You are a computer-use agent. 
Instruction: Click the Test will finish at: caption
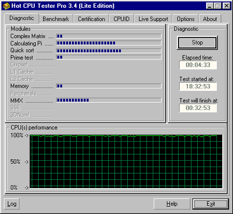(x=199, y=100)
